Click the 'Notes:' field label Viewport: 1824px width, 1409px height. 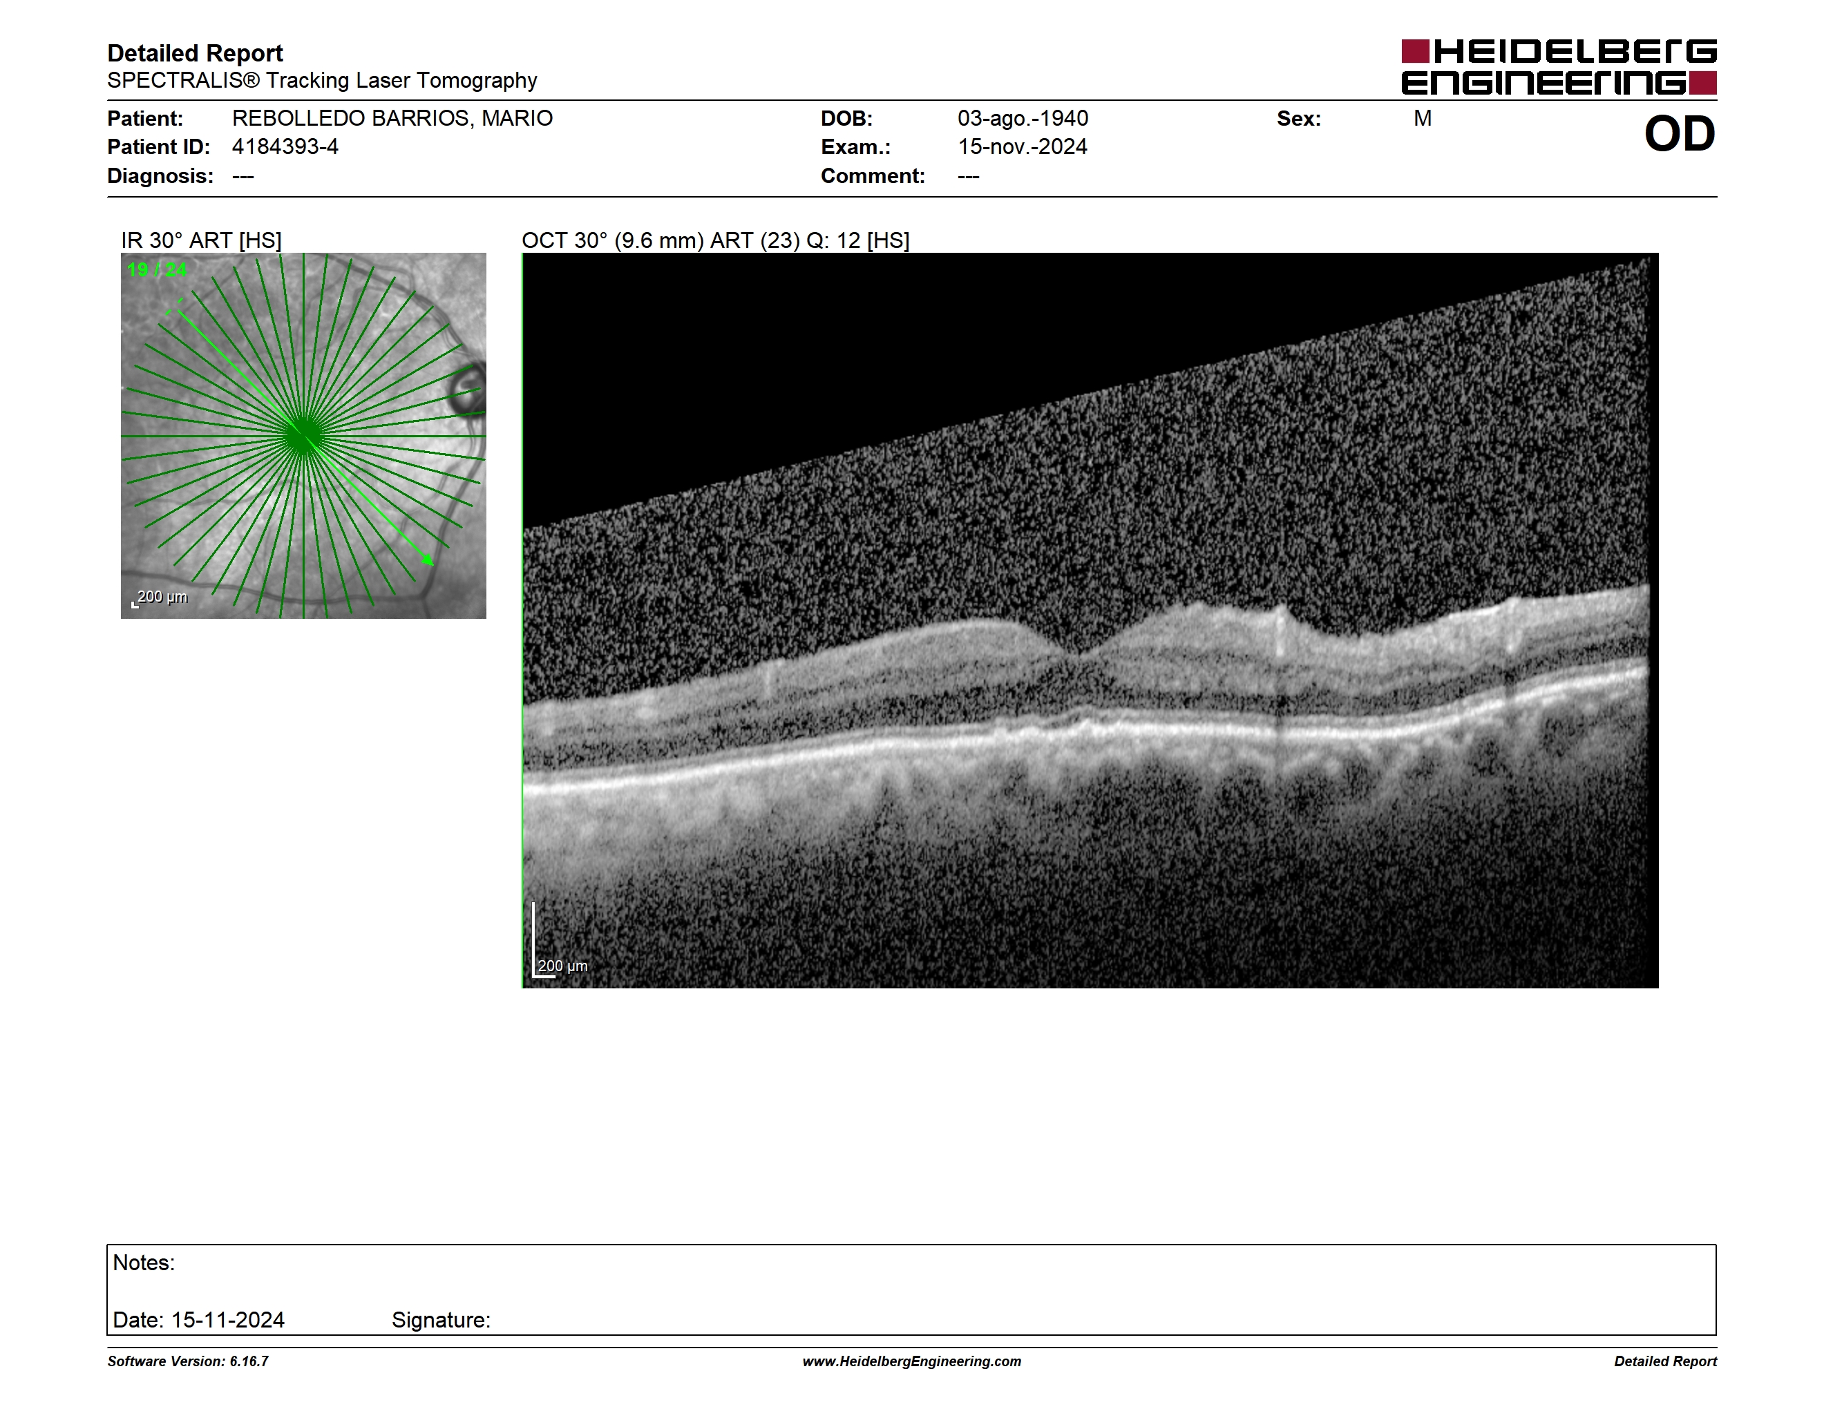click(144, 1263)
